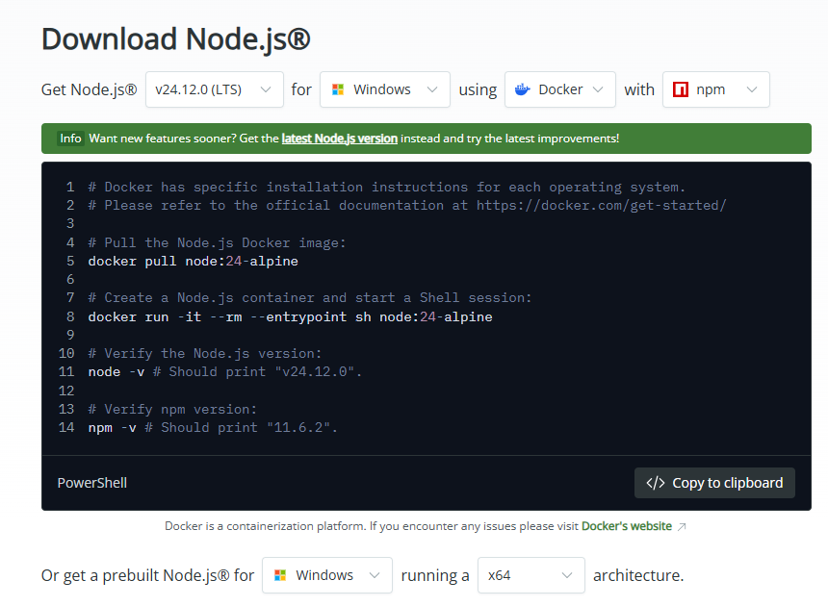Click the docker run --entrypoint command line

pyautogui.click(x=290, y=316)
